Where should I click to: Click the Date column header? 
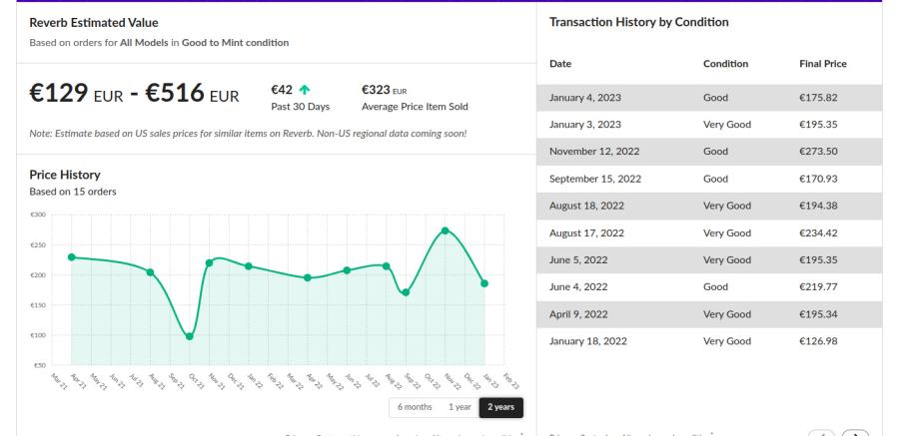pyautogui.click(x=560, y=64)
